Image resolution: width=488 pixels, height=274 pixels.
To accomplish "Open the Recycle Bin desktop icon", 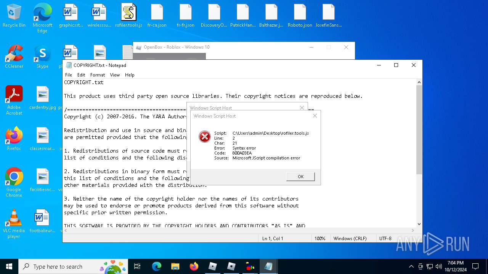I will click(x=14, y=16).
